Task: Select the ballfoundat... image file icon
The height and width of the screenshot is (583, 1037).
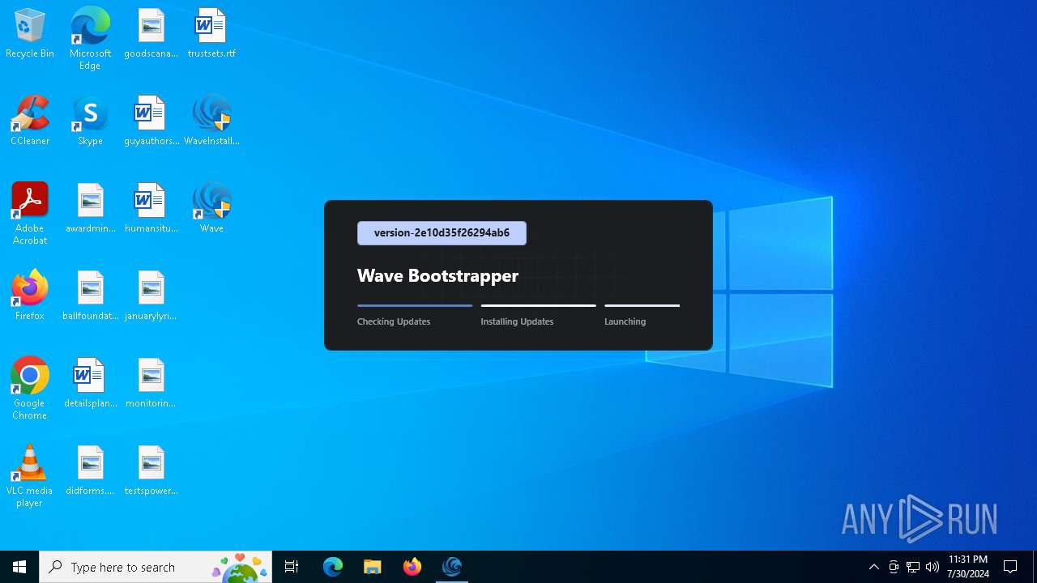Action: click(90, 296)
